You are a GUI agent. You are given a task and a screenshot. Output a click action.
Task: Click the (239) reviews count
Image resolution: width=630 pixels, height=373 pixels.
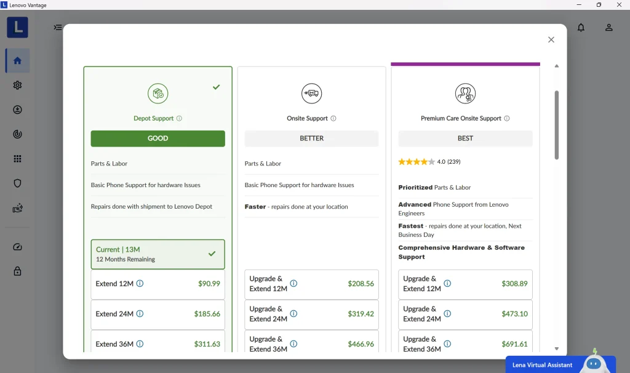click(454, 162)
